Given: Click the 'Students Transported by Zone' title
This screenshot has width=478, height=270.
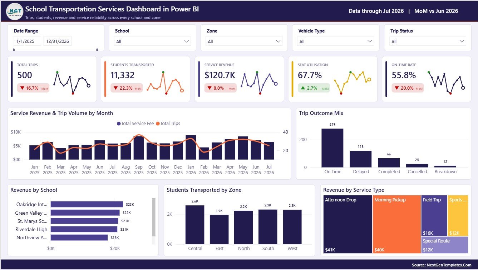Looking at the screenshot, I should (204, 190).
